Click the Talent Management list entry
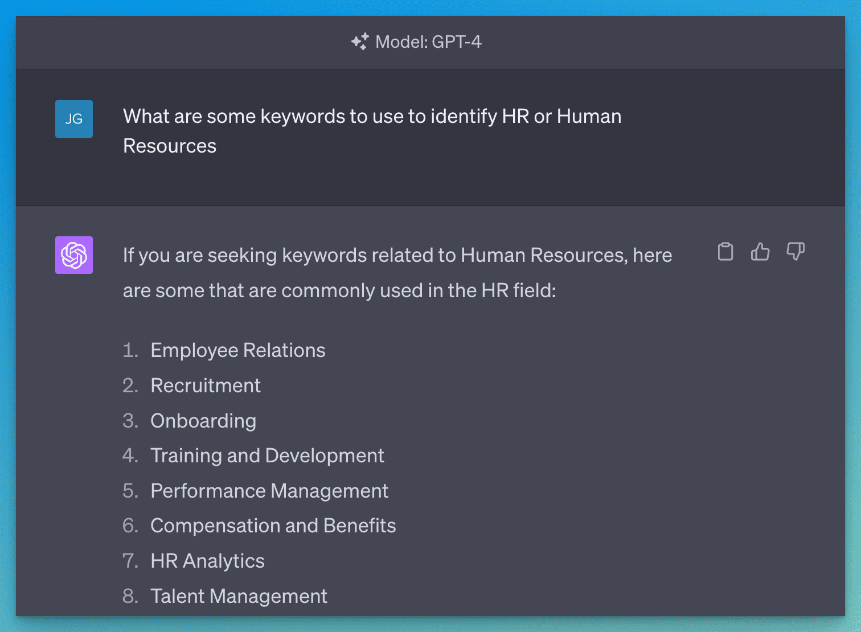Viewport: 861px width, 632px height. pos(239,596)
